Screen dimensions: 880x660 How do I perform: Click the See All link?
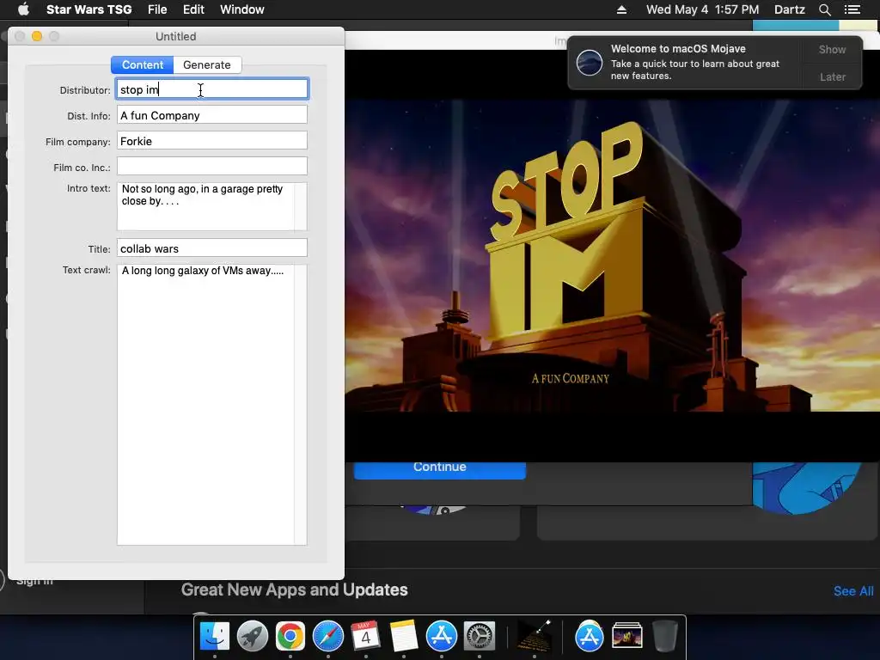853,591
